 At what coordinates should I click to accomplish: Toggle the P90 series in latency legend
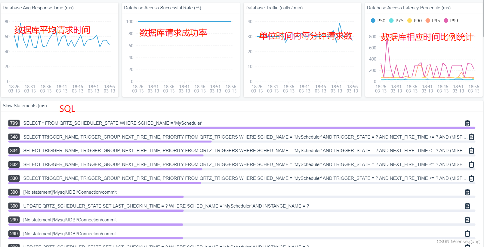click(x=415, y=20)
